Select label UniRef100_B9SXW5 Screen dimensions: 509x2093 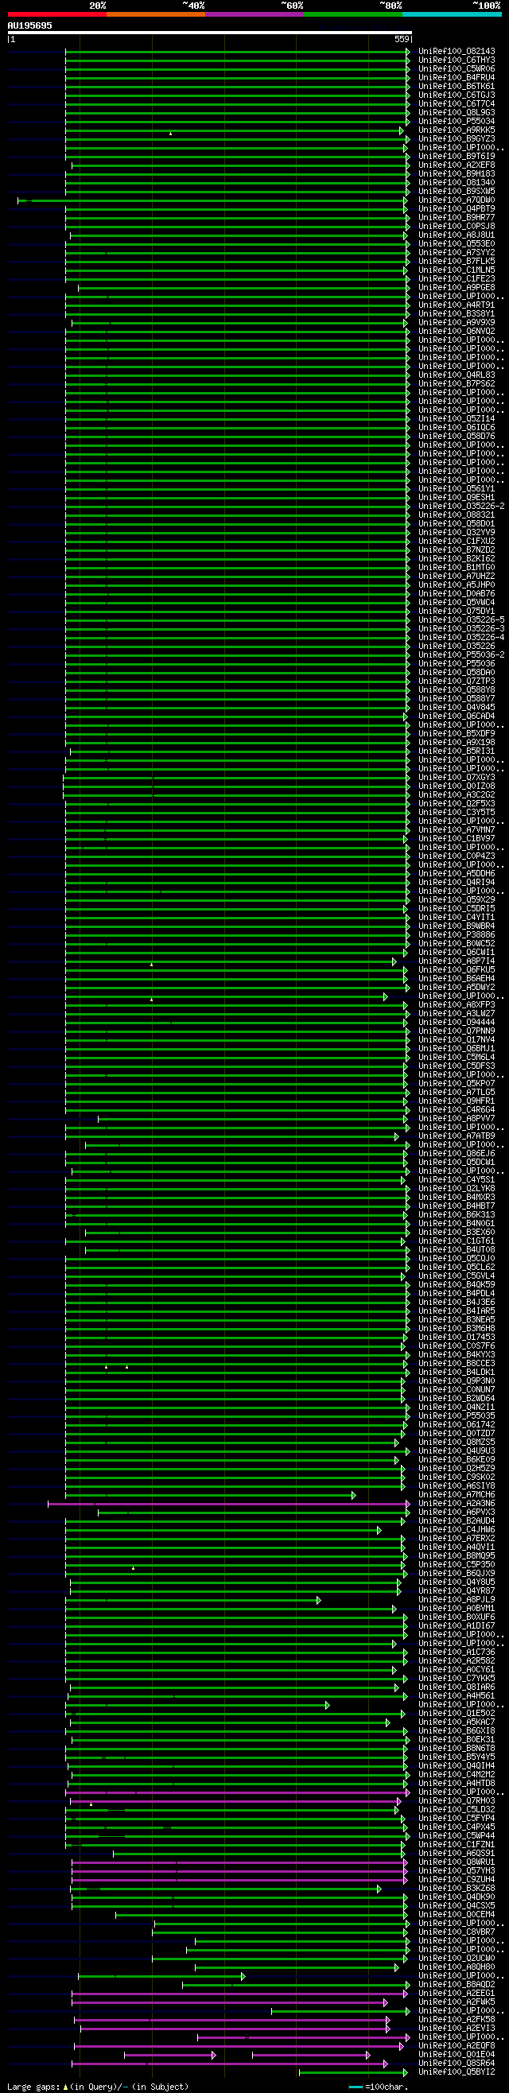pos(457,192)
